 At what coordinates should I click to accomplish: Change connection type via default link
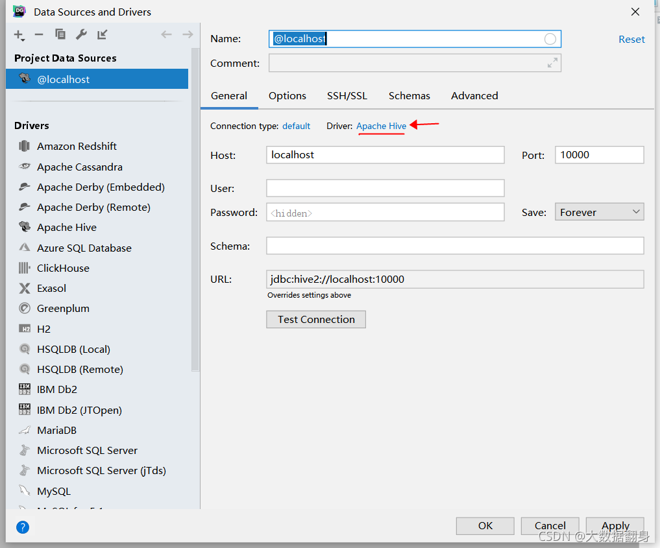[297, 126]
